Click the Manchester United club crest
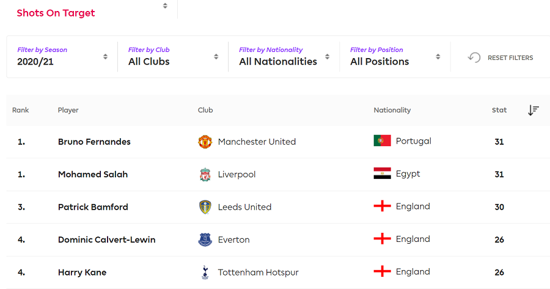 pyautogui.click(x=205, y=142)
